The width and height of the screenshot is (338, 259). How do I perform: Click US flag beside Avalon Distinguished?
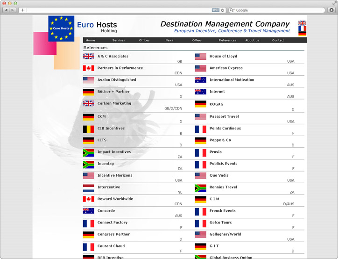click(89, 80)
